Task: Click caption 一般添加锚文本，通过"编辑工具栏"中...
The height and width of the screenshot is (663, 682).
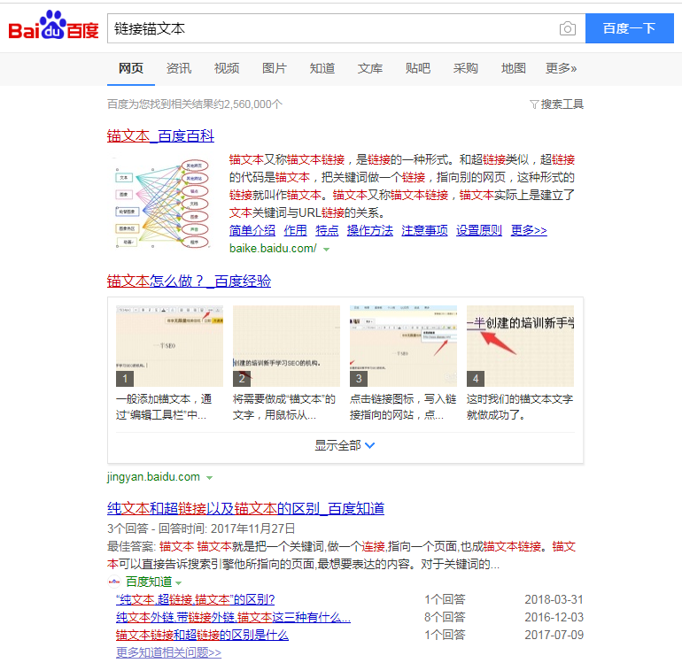Action: click(164, 407)
